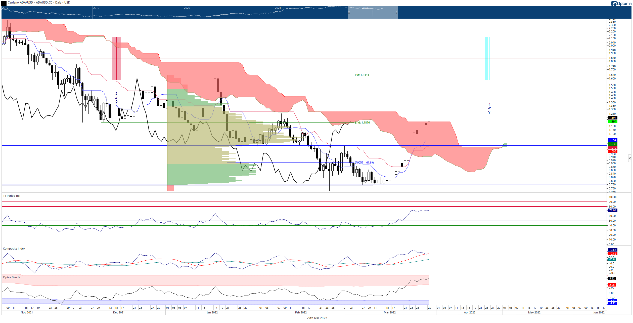Click 2021 in the overview navigator

click(x=278, y=8)
